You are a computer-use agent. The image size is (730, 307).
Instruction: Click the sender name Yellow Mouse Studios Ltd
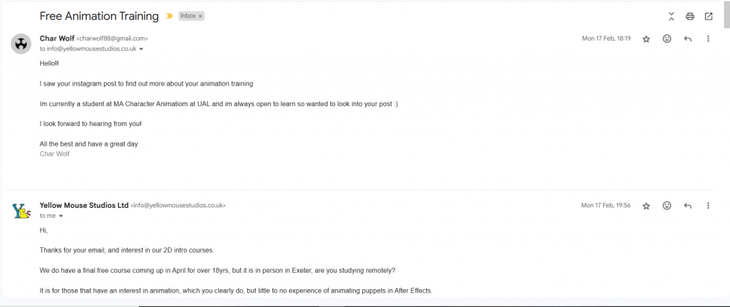[x=84, y=205]
